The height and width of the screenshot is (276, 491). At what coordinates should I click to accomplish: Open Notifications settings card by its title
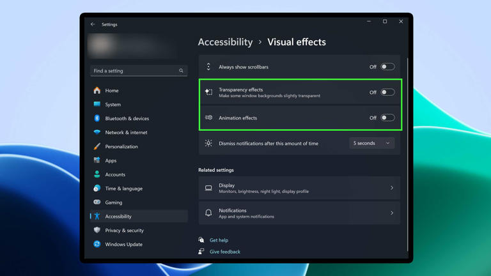pos(232,210)
